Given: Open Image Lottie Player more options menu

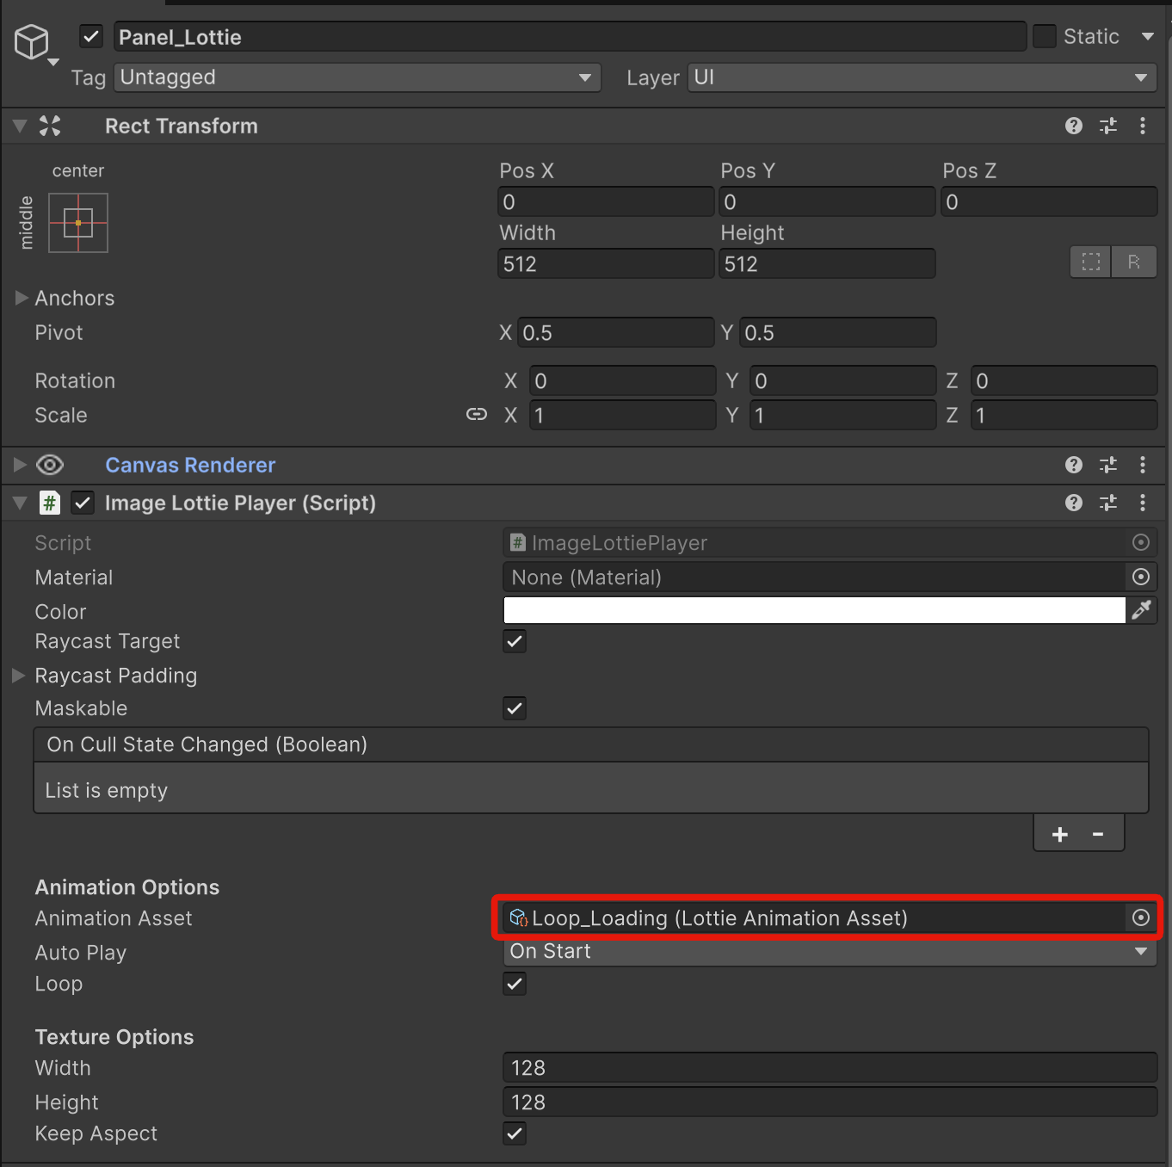Looking at the screenshot, I should 1143,503.
